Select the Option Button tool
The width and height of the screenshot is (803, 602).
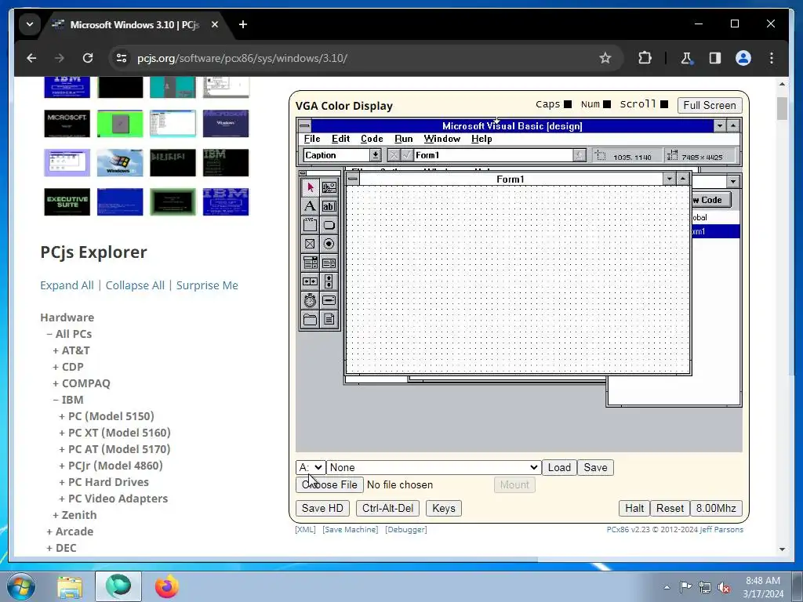(329, 245)
